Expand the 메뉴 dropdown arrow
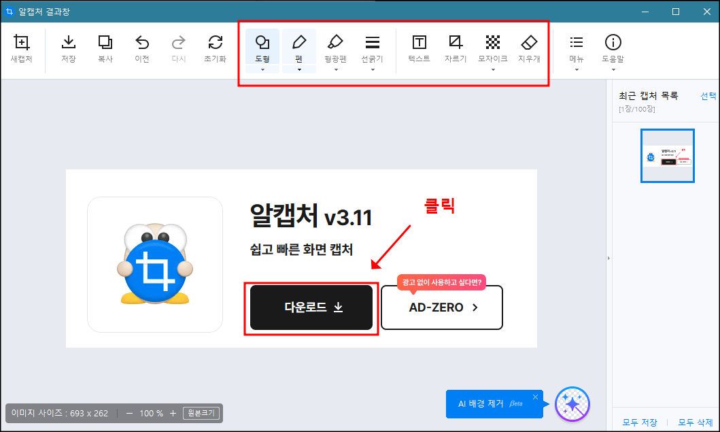Image resolution: width=720 pixels, height=432 pixels. (x=577, y=70)
